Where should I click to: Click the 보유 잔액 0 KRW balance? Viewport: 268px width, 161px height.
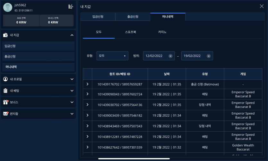[21, 20]
